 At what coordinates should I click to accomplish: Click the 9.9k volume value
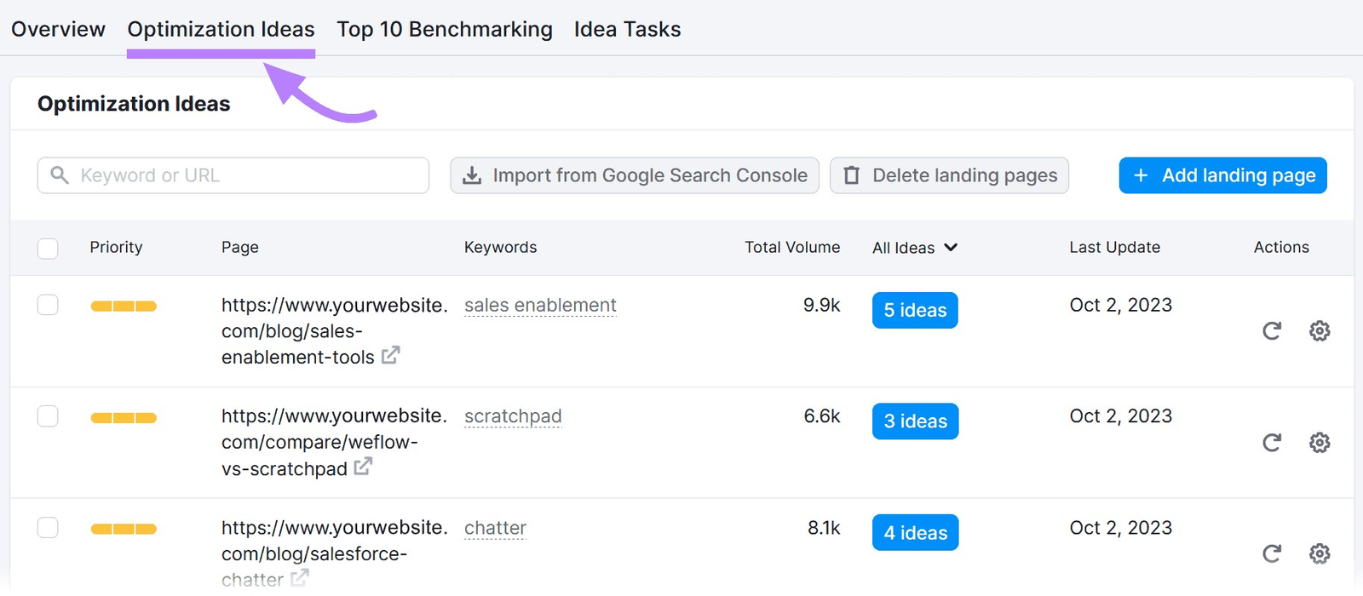point(821,305)
